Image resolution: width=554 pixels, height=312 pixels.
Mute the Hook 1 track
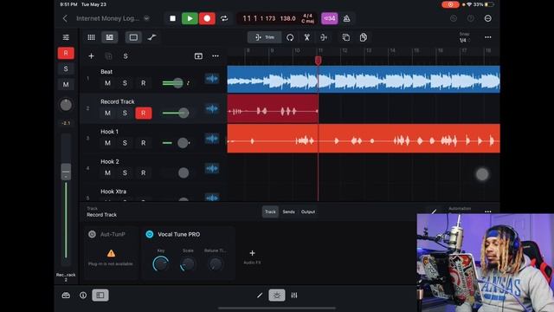[x=107, y=143]
